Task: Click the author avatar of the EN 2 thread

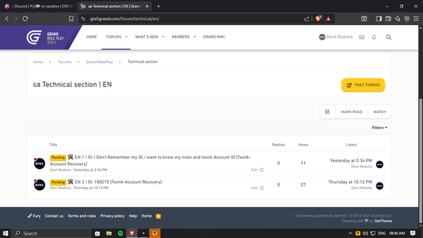Action: pos(40,185)
